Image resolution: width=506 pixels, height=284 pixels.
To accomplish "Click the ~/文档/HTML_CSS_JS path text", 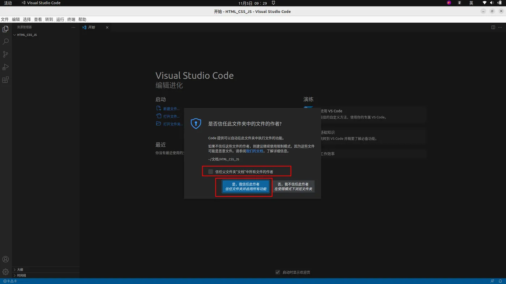I will [224, 159].
